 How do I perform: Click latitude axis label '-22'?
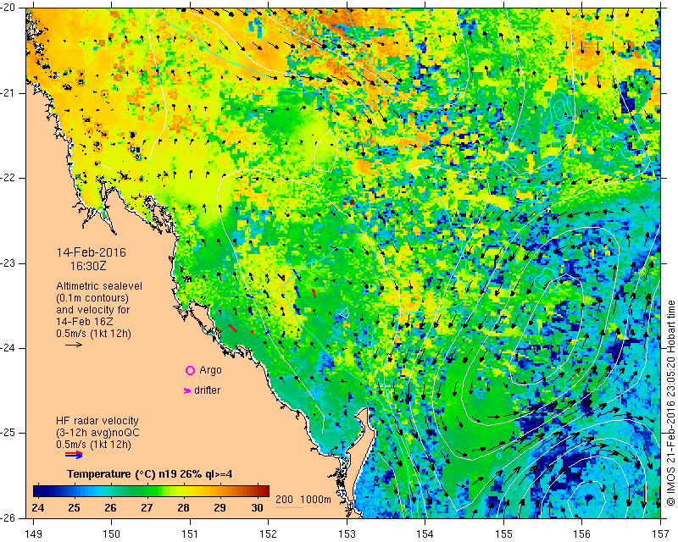tap(8, 178)
